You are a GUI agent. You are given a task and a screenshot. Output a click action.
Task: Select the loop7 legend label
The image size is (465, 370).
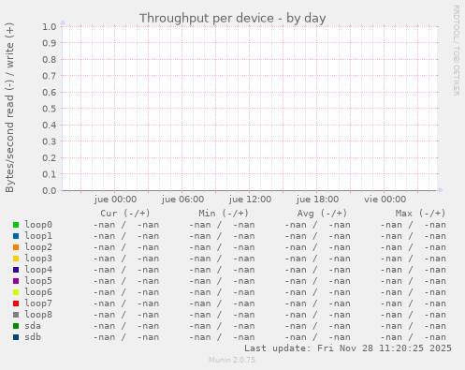[x=38, y=303]
